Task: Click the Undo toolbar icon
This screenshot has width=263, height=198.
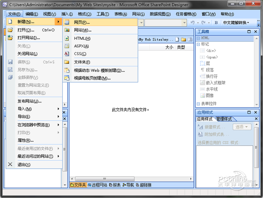Action: tap(192, 22)
